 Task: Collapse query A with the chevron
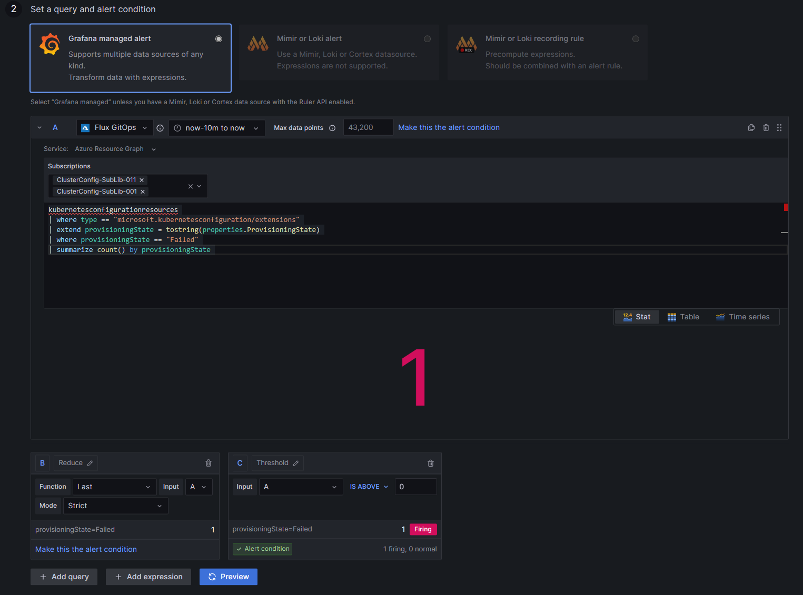39,128
